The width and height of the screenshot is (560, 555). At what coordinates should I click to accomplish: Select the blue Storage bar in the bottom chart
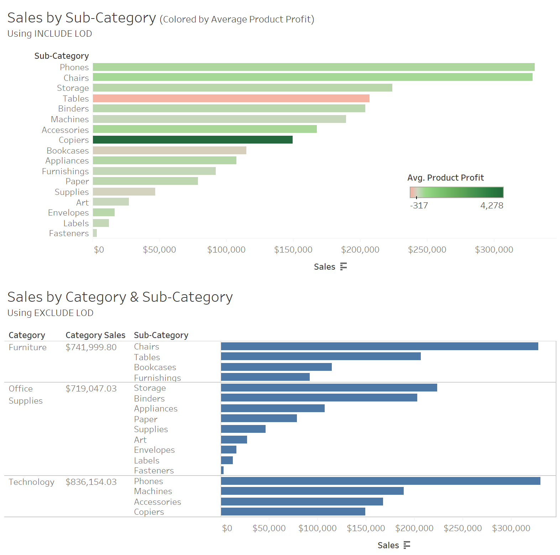tap(329, 388)
